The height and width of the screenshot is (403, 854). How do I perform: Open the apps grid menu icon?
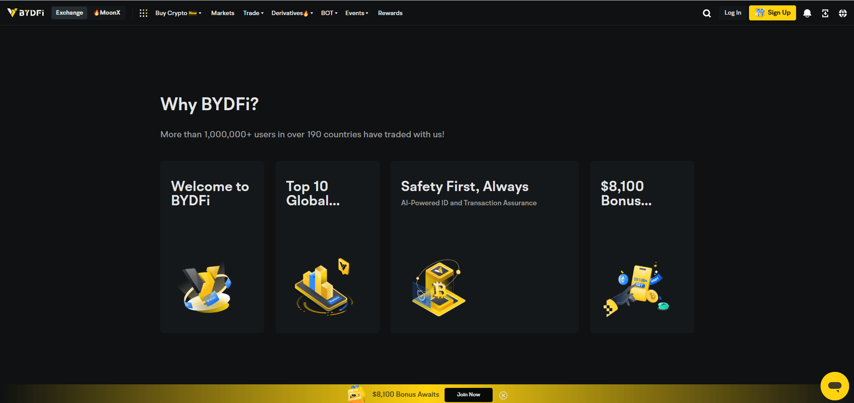143,13
